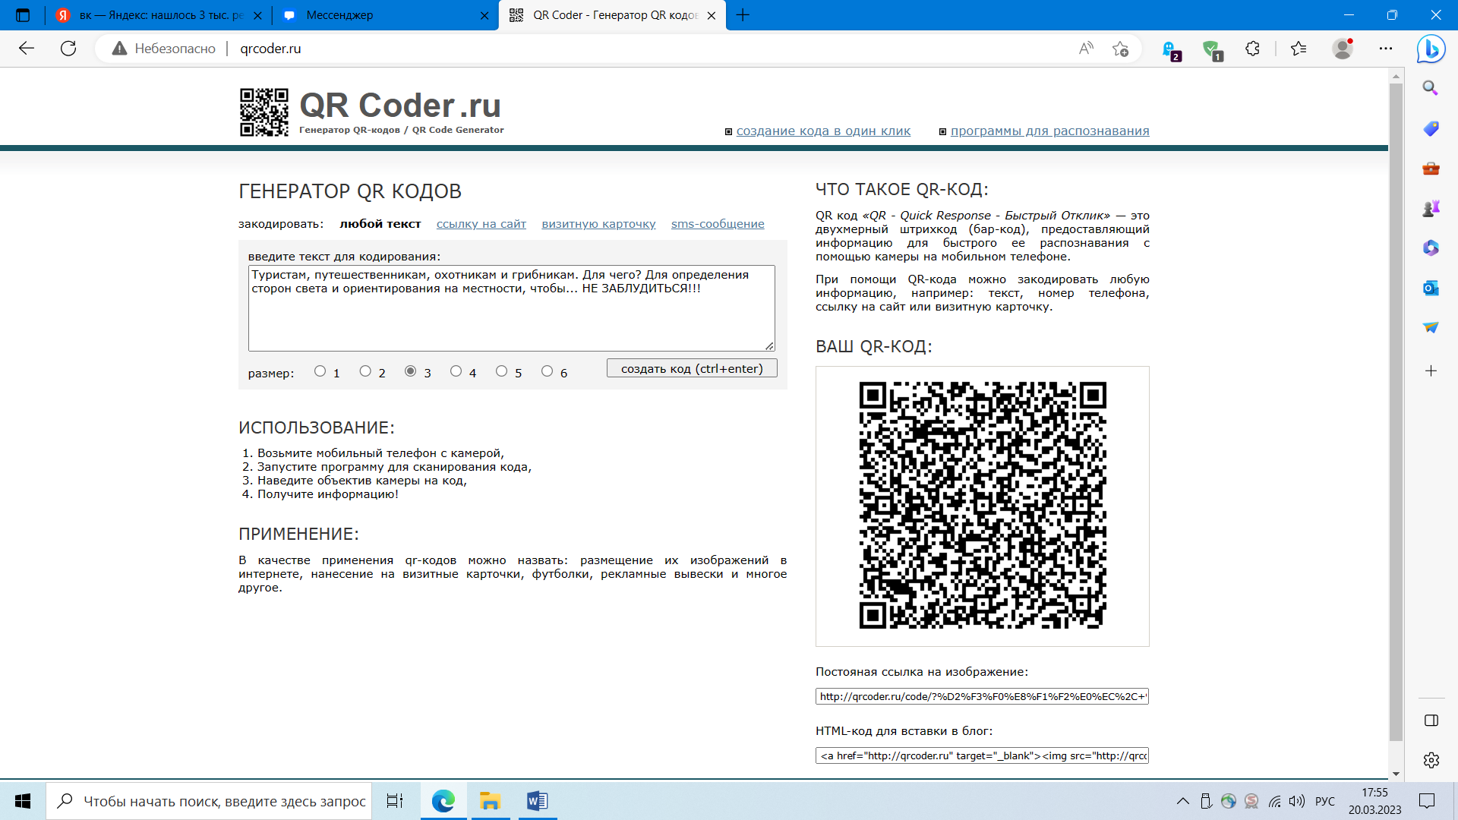Open создание кода в один клик link
The height and width of the screenshot is (820, 1458).
tap(823, 131)
